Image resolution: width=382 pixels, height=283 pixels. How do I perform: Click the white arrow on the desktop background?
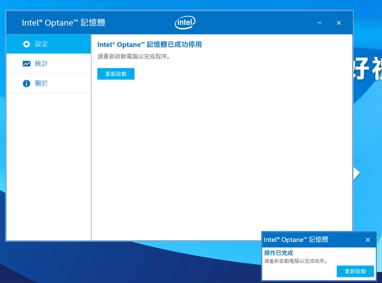click(x=357, y=173)
